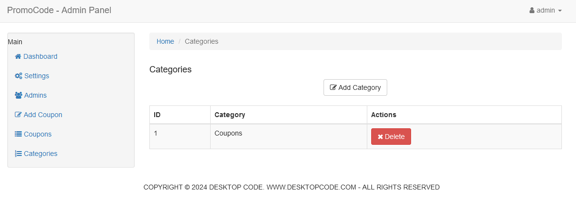
Task: Click the edit icon inside Add Category button
Action: click(333, 87)
